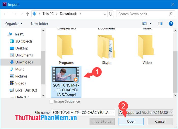
Task: Click the Forward navigation arrow
Action: (x=15, y=14)
